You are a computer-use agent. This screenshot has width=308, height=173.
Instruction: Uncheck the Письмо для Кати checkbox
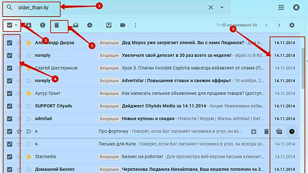[9, 144]
